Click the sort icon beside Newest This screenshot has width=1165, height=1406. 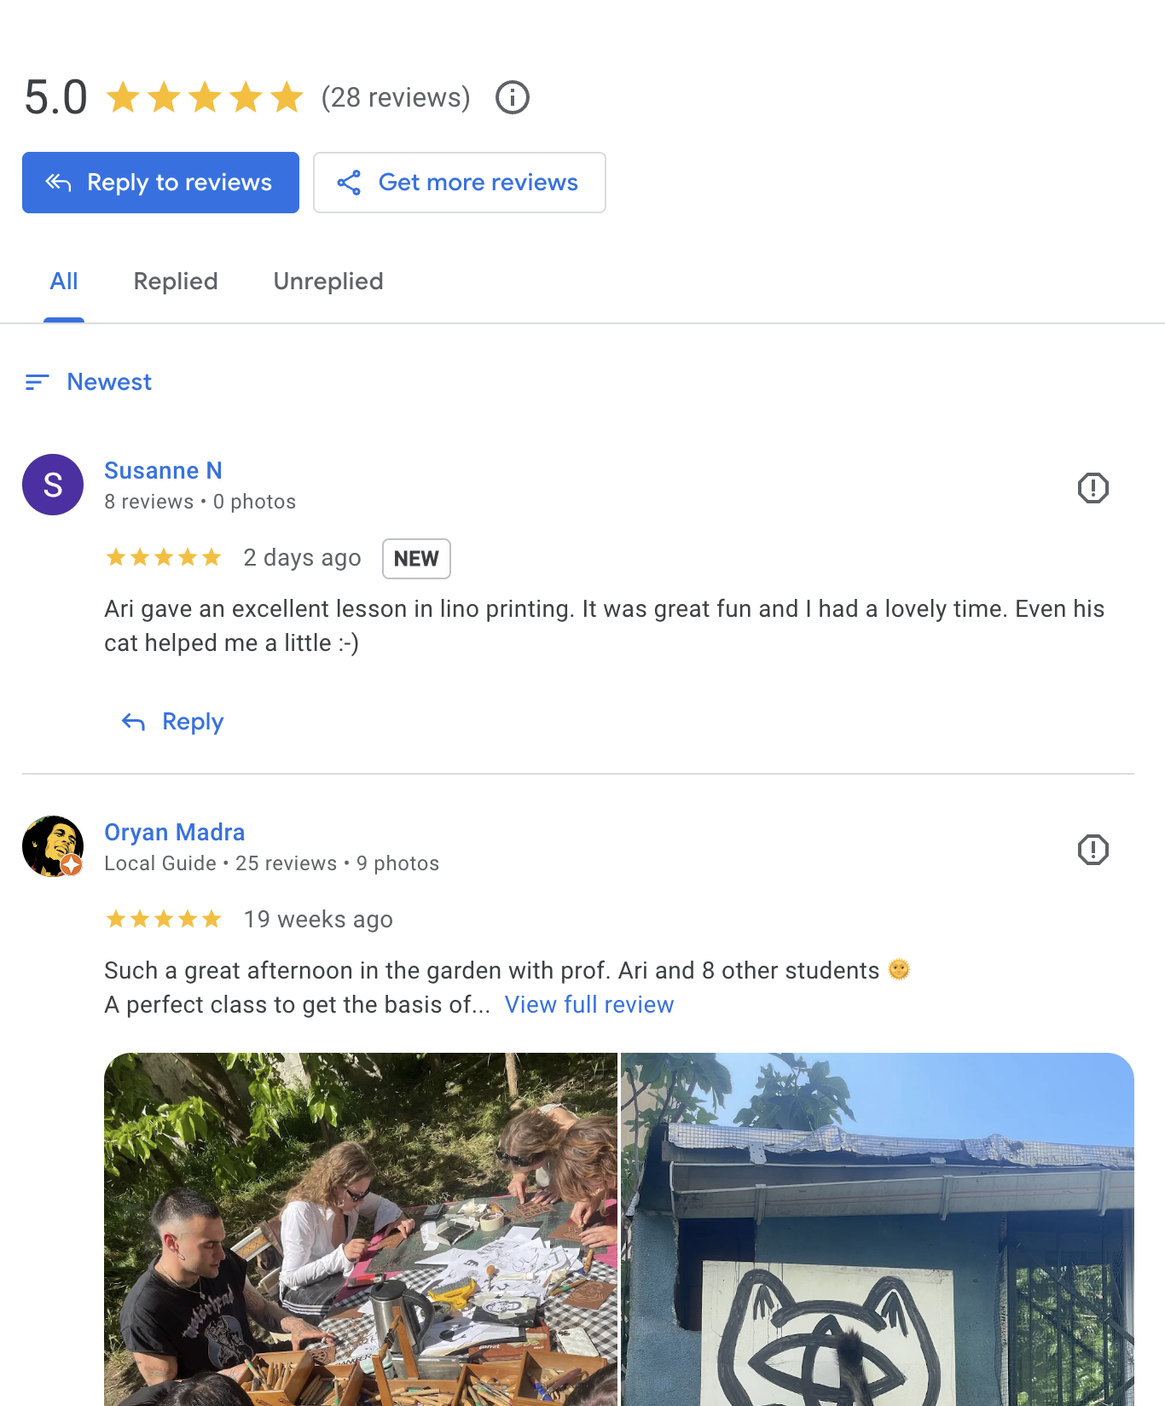coord(37,382)
